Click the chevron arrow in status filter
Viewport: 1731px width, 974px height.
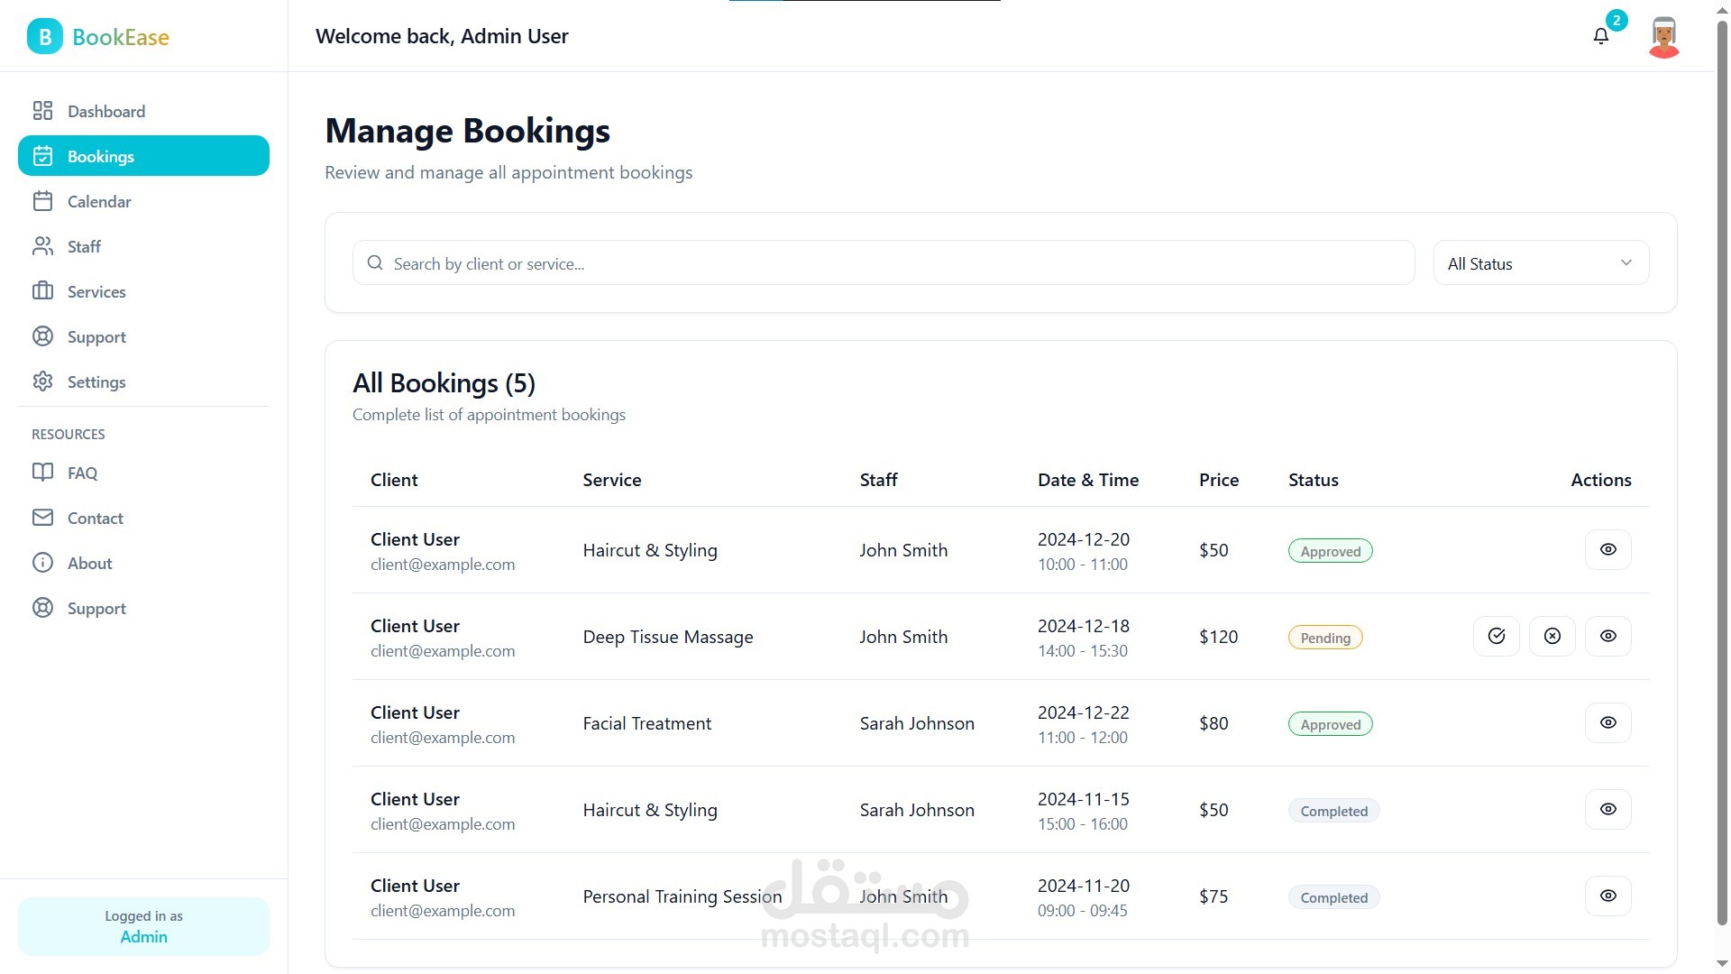1626,262
